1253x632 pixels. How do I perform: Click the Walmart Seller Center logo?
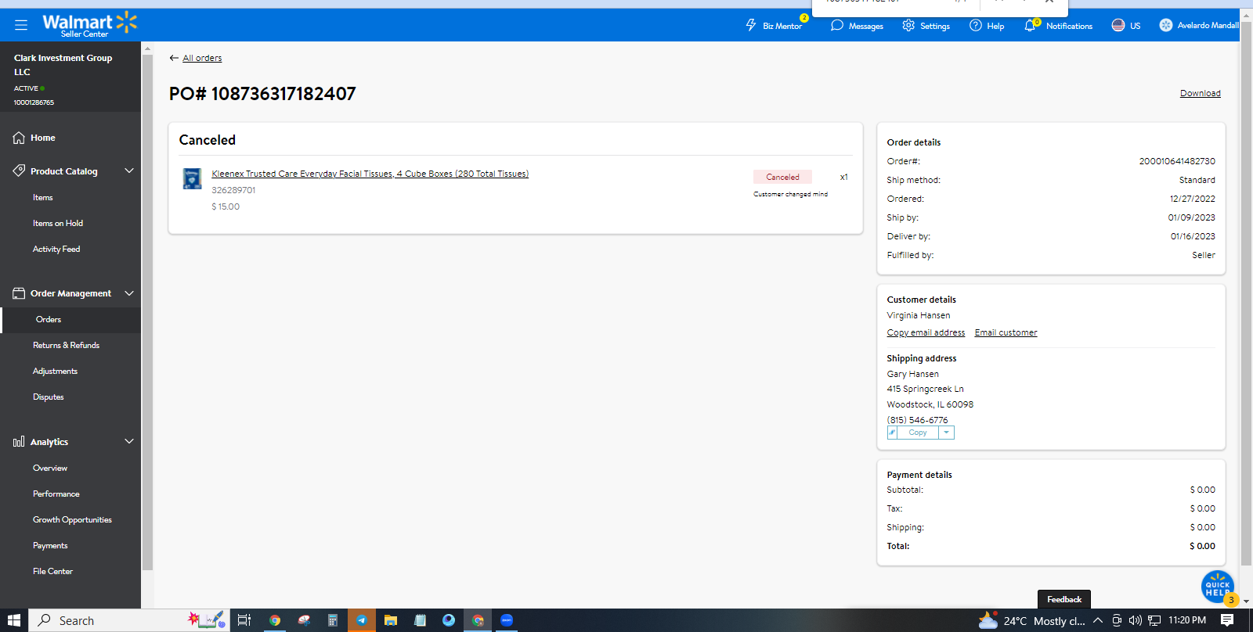(x=89, y=25)
